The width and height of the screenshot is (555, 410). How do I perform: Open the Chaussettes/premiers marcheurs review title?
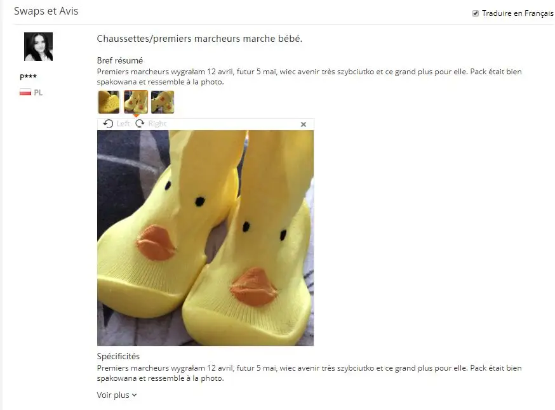(x=199, y=39)
